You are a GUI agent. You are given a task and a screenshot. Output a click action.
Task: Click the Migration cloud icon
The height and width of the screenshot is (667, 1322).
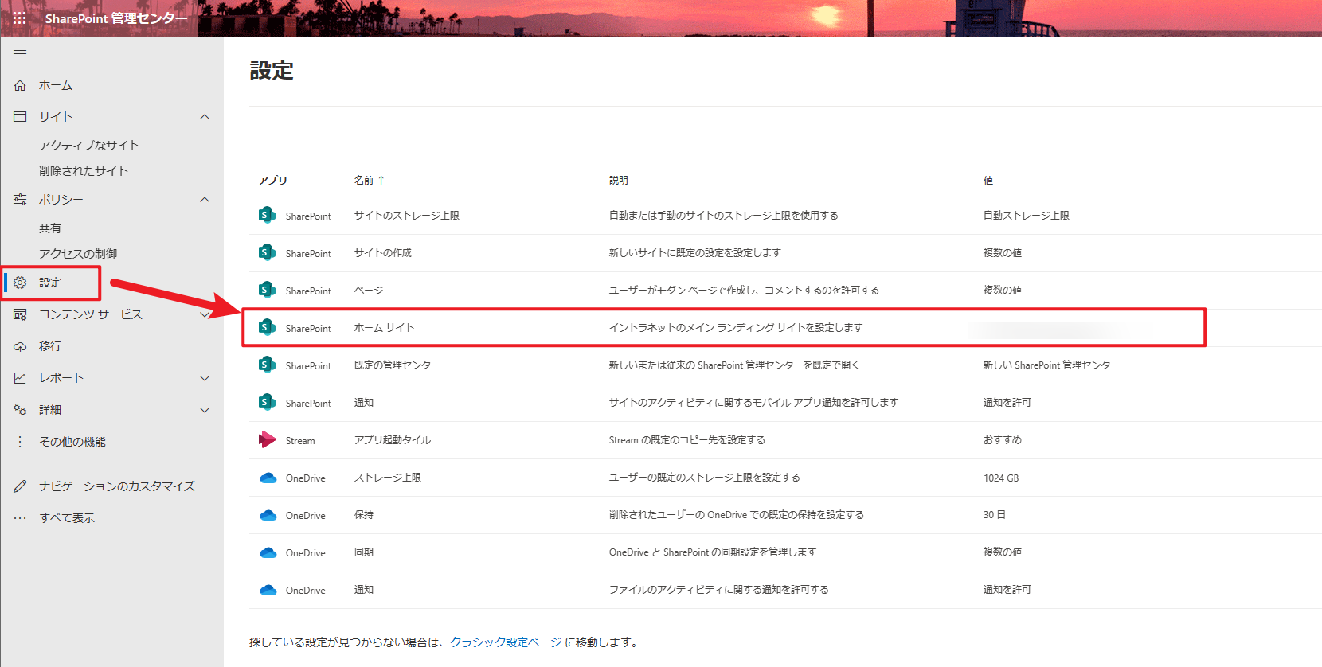click(x=20, y=346)
